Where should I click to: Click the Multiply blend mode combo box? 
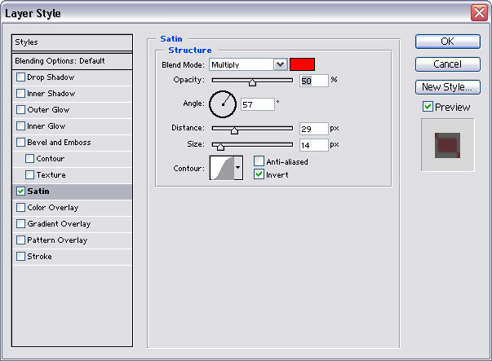(248, 64)
